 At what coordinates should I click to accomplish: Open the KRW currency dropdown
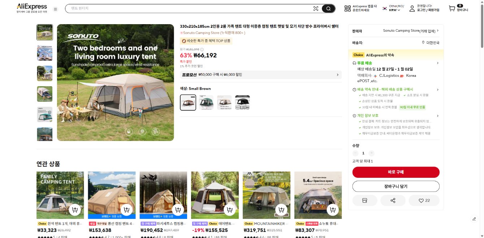[x=395, y=10]
